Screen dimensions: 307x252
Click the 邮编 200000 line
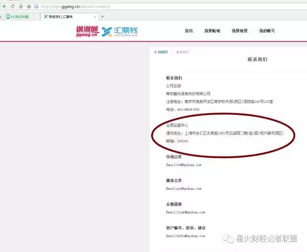point(177,141)
